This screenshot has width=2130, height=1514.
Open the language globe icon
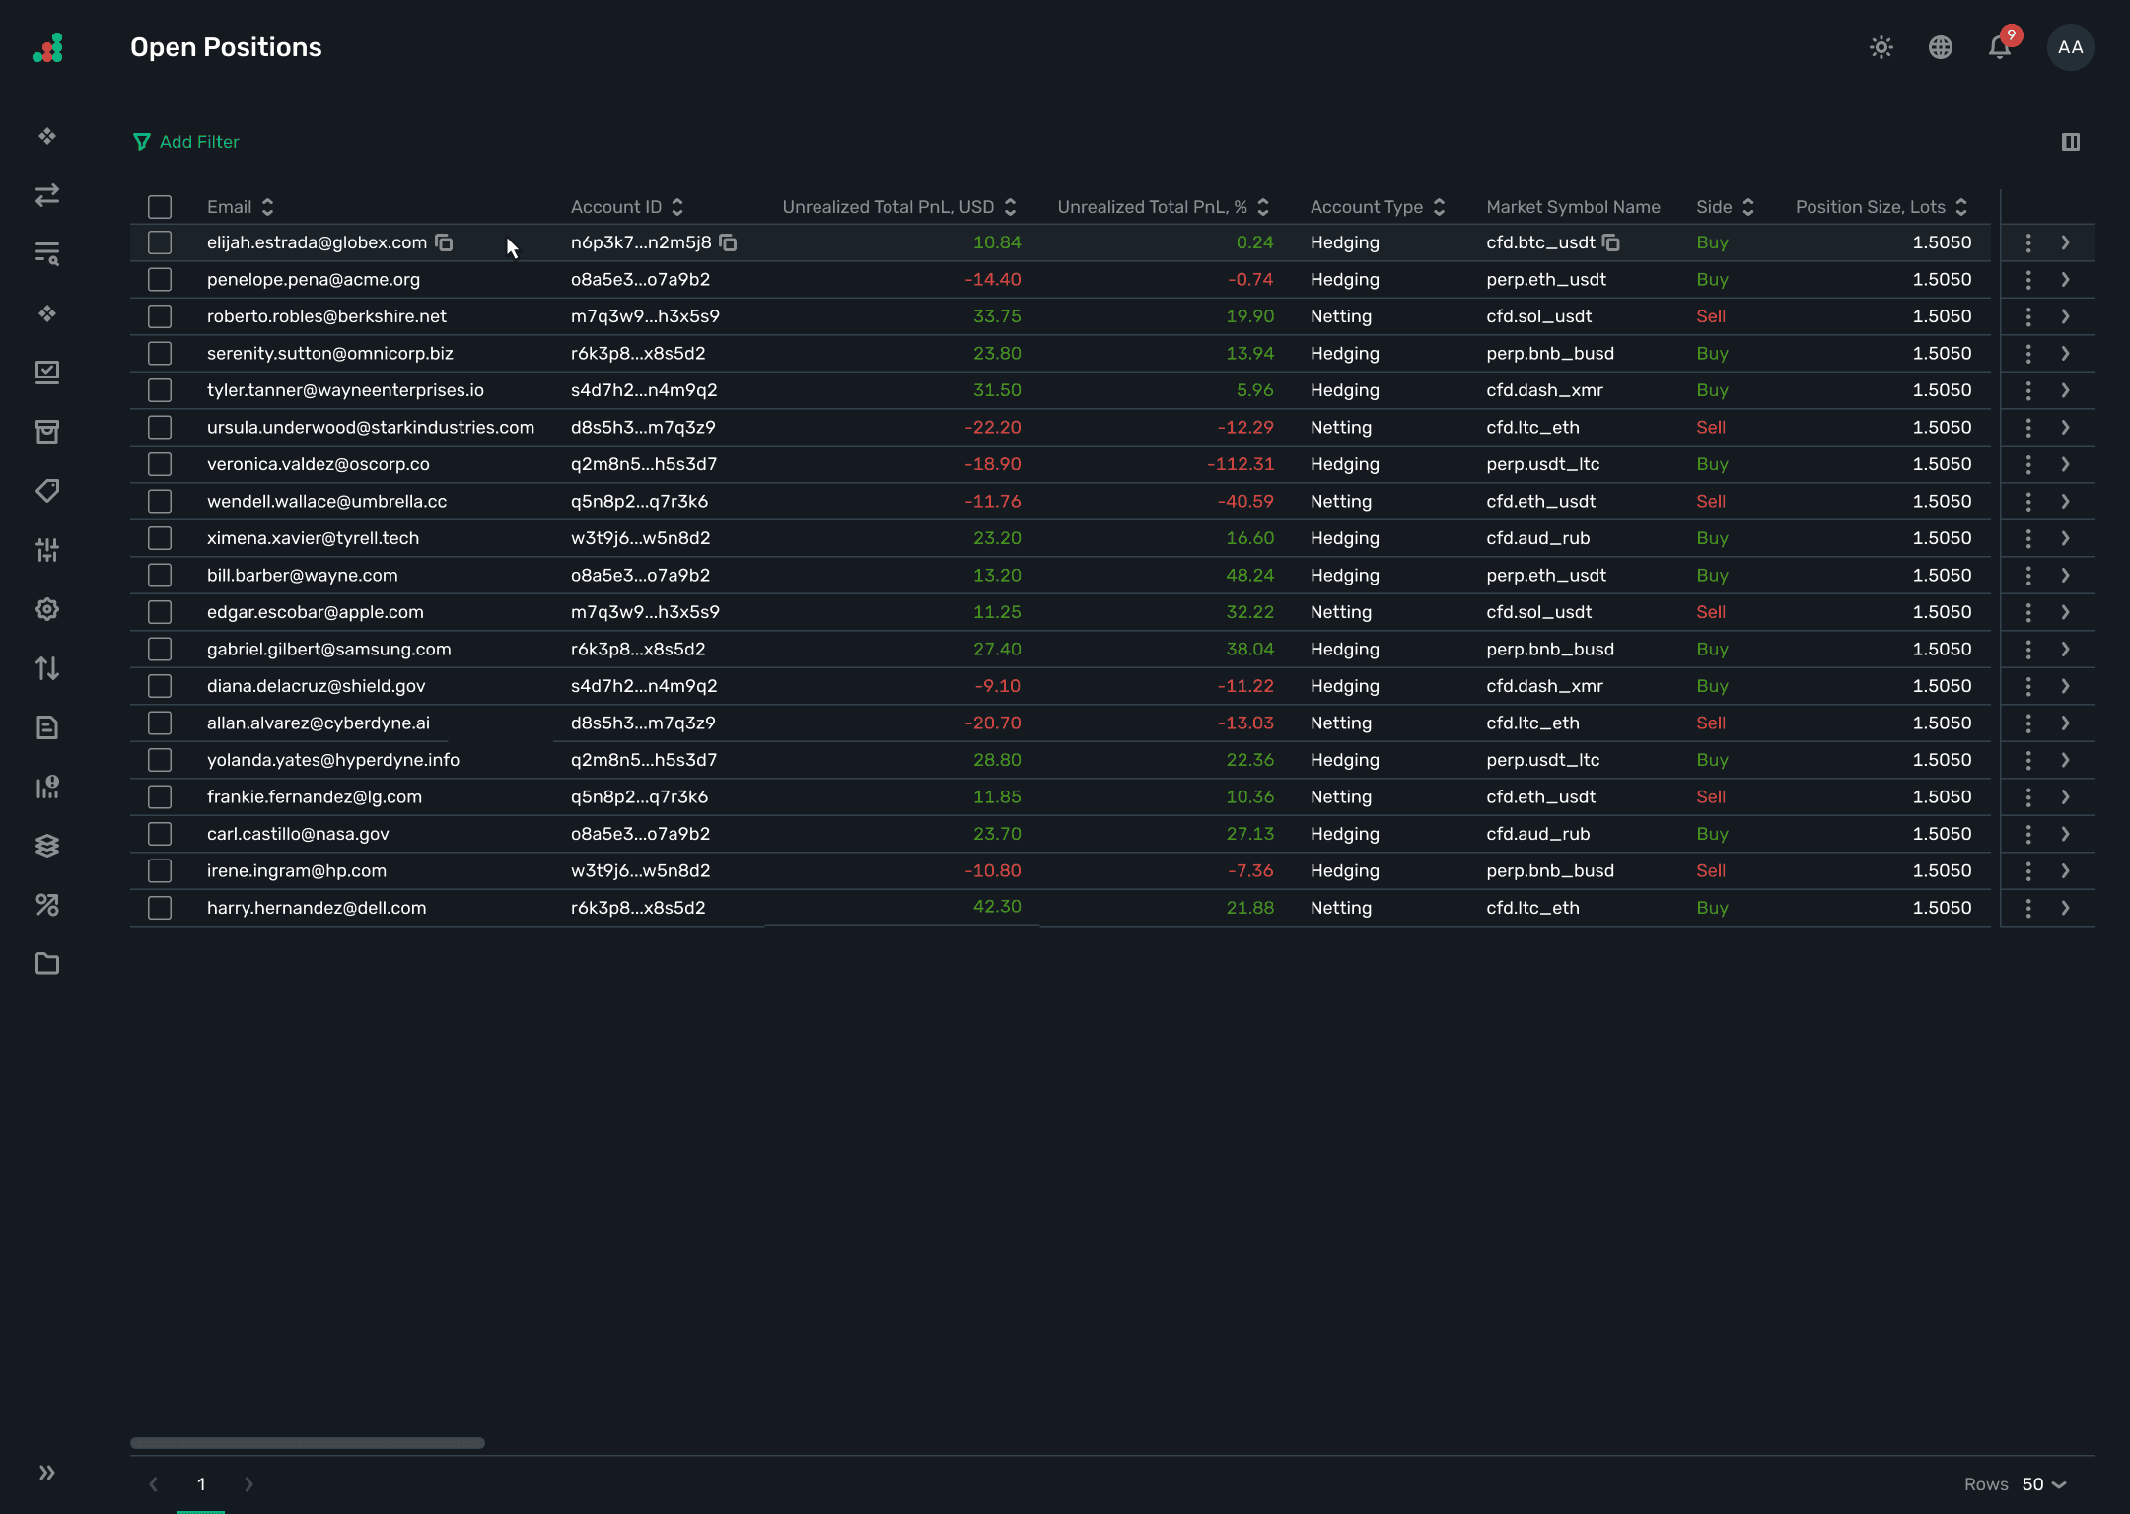[x=1940, y=47]
